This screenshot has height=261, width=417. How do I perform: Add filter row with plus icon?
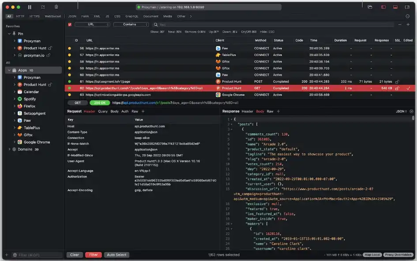(x=408, y=24)
